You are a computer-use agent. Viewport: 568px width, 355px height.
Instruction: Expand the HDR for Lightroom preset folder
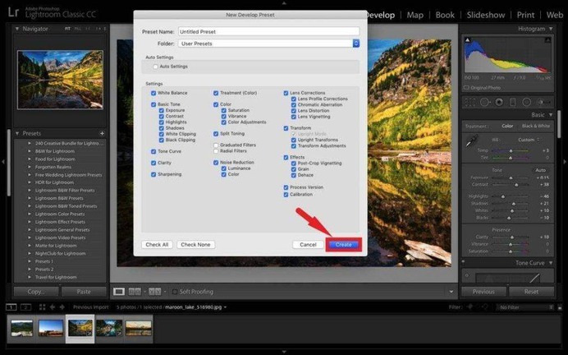pos(30,182)
